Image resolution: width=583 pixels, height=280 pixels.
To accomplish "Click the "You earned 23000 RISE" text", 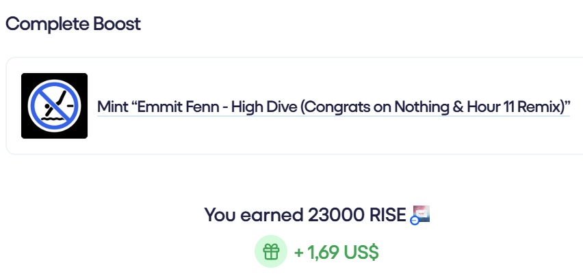I will tap(305, 214).
